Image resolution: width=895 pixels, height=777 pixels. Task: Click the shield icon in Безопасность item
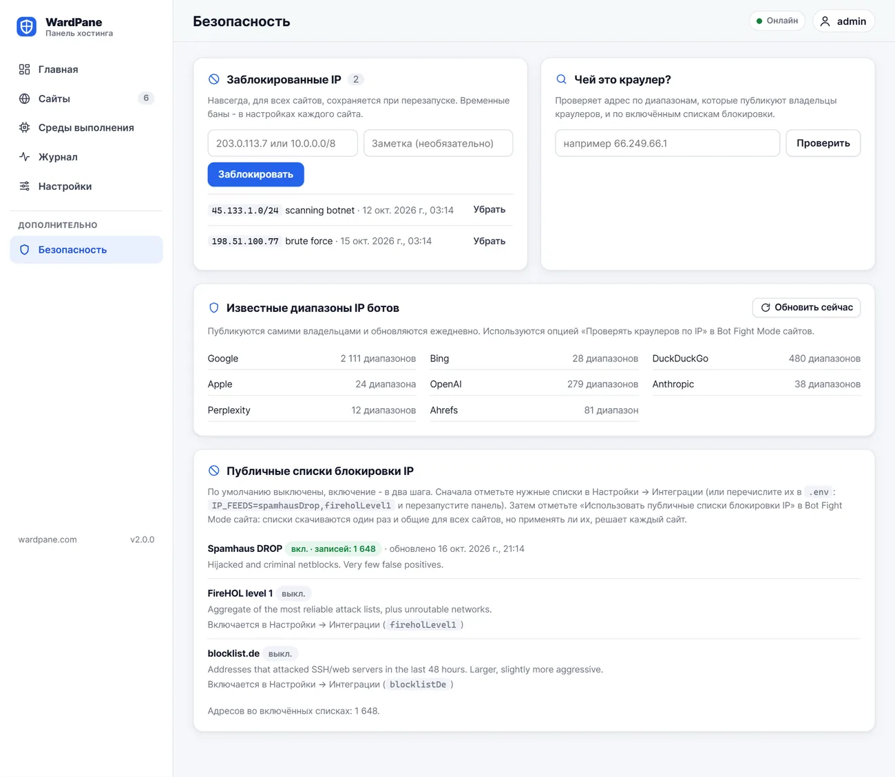click(25, 250)
